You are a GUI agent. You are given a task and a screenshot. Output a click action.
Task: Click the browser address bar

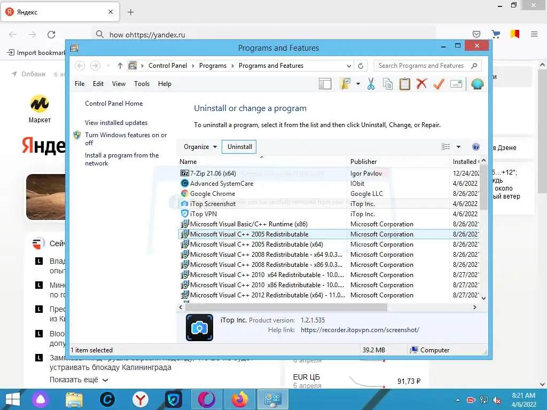[x=265, y=35]
